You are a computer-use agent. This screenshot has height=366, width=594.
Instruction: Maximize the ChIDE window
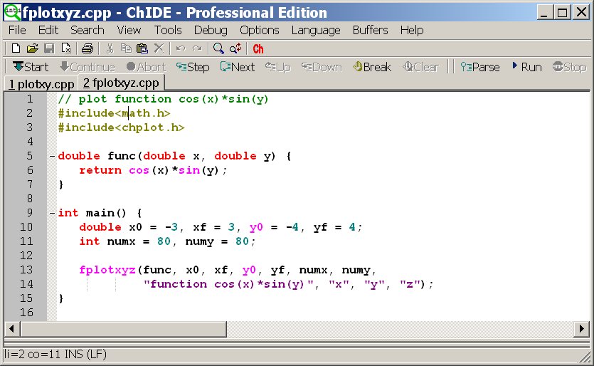click(x=563, y=13)
